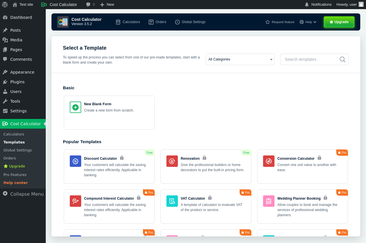Choose the Conversion Calculator template title
The width and height of the screenshot is (366, 243).
pyautogui.click(x=296, y=159)
